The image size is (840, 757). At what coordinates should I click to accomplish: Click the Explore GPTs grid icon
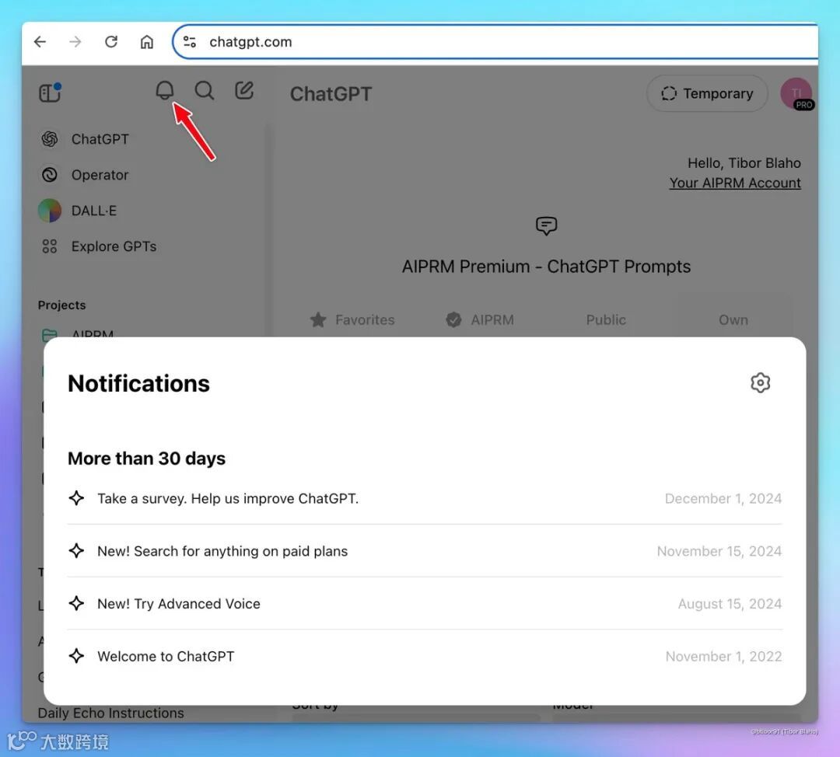(x=50, y=246)
